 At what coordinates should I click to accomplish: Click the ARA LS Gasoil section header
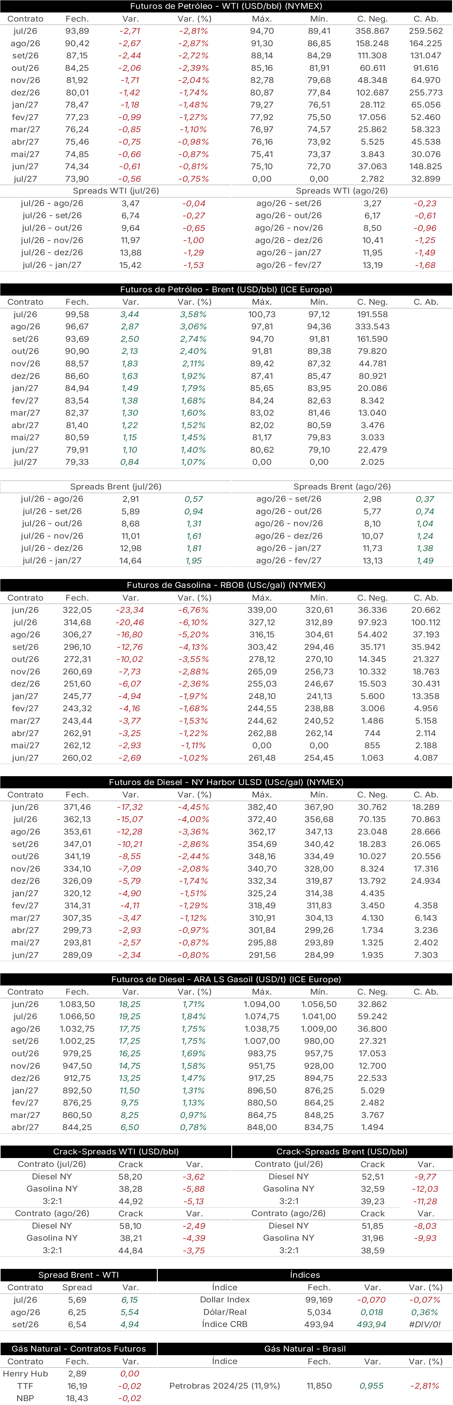pos(226,980)
